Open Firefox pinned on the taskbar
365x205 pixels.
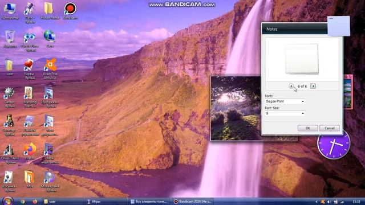pos(35,202)
